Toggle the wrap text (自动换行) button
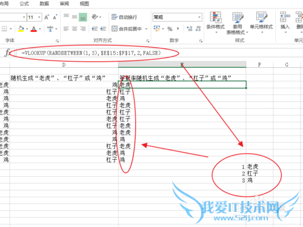This screenshot has height=227, width=303. coord(124,17)
